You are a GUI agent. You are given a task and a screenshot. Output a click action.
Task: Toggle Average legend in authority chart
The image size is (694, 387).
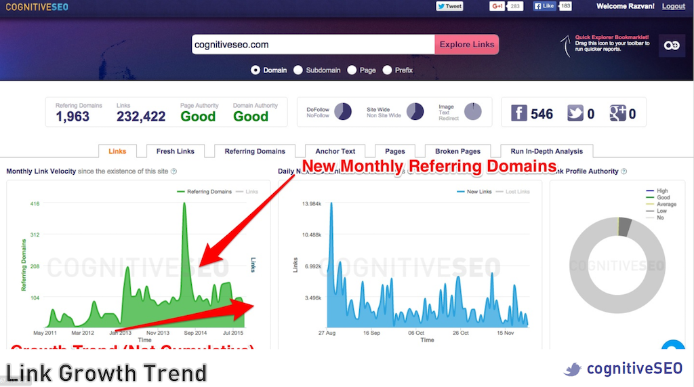pos(661,204)
